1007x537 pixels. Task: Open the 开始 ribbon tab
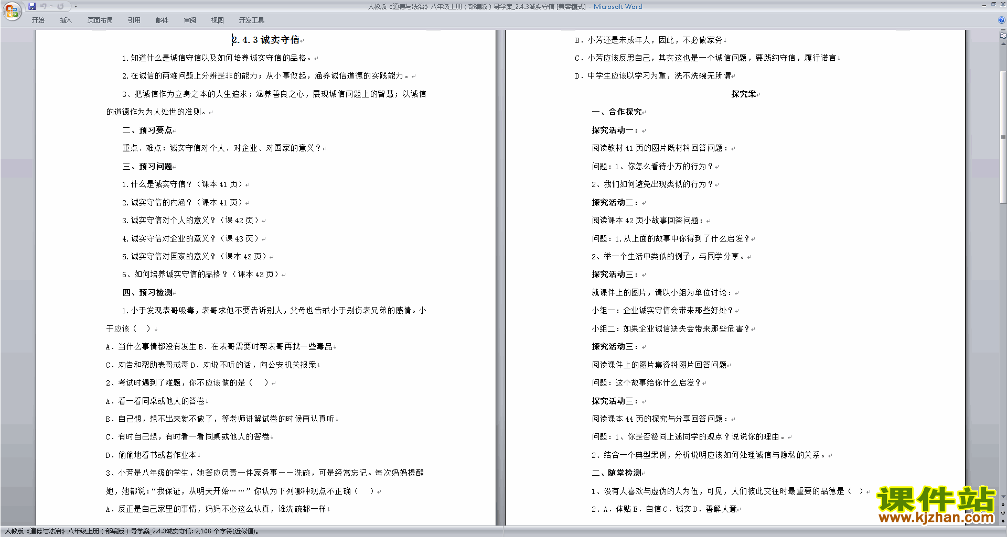pyautogui.click(x=38, y=20)
